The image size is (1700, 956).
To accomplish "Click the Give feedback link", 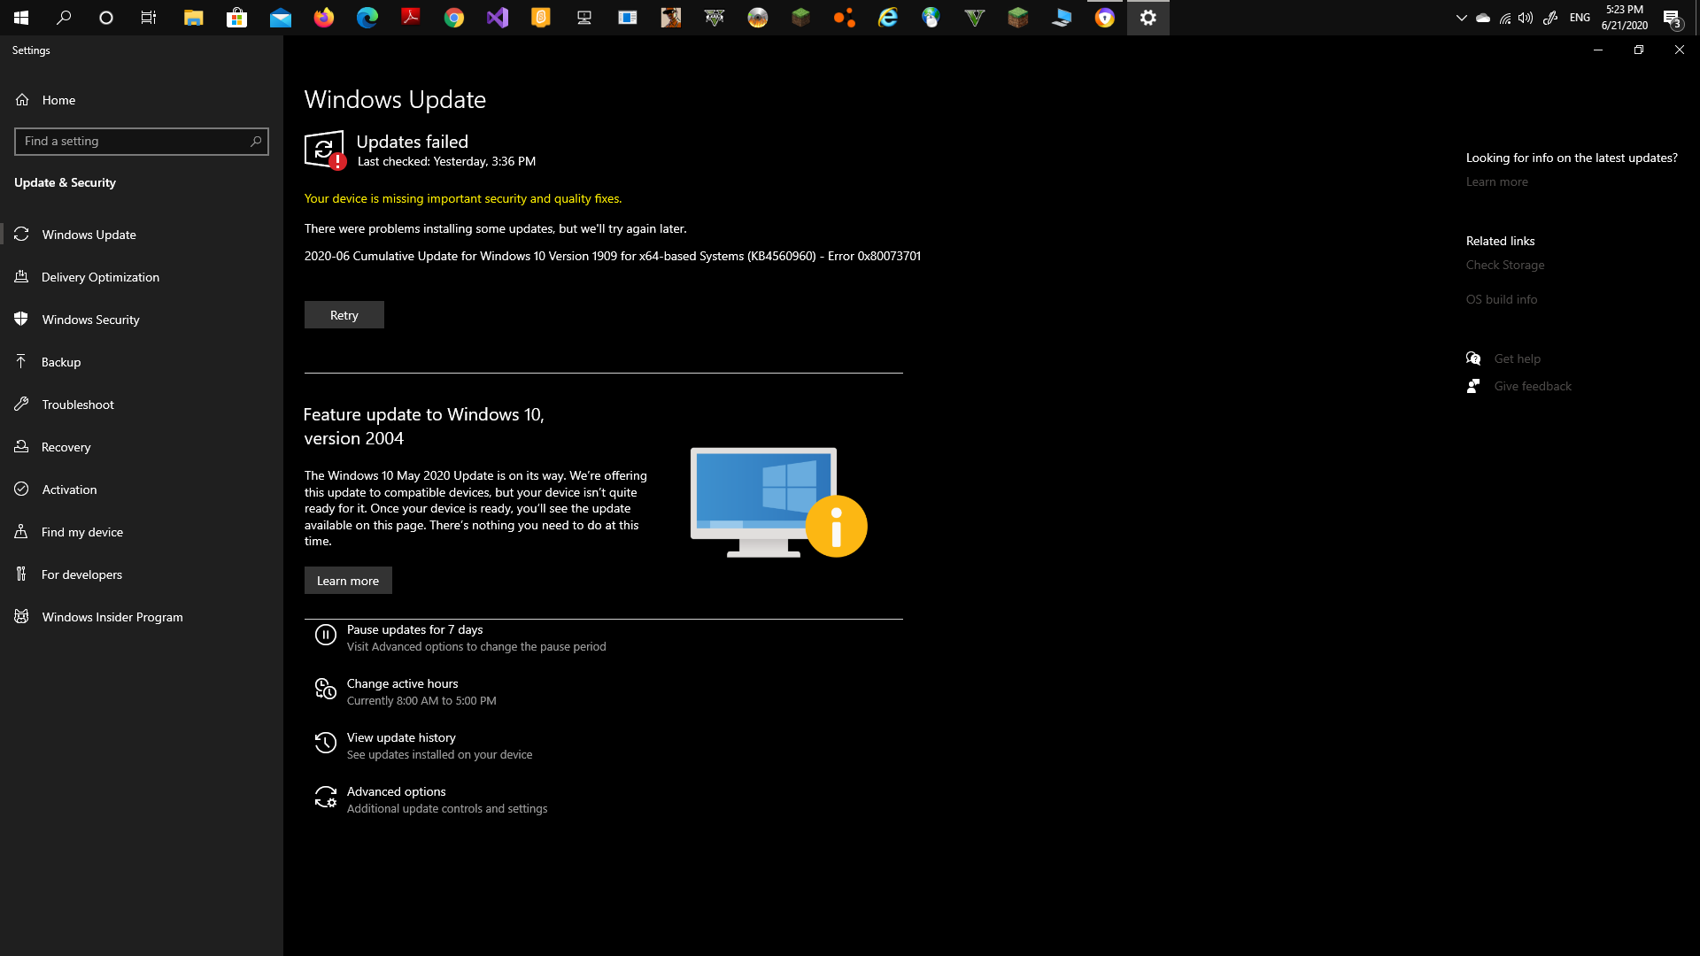I will coord(1533,386).
